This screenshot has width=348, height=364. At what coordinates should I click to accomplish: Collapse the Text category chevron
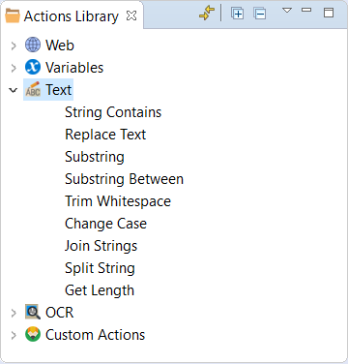tap(14, 90)
